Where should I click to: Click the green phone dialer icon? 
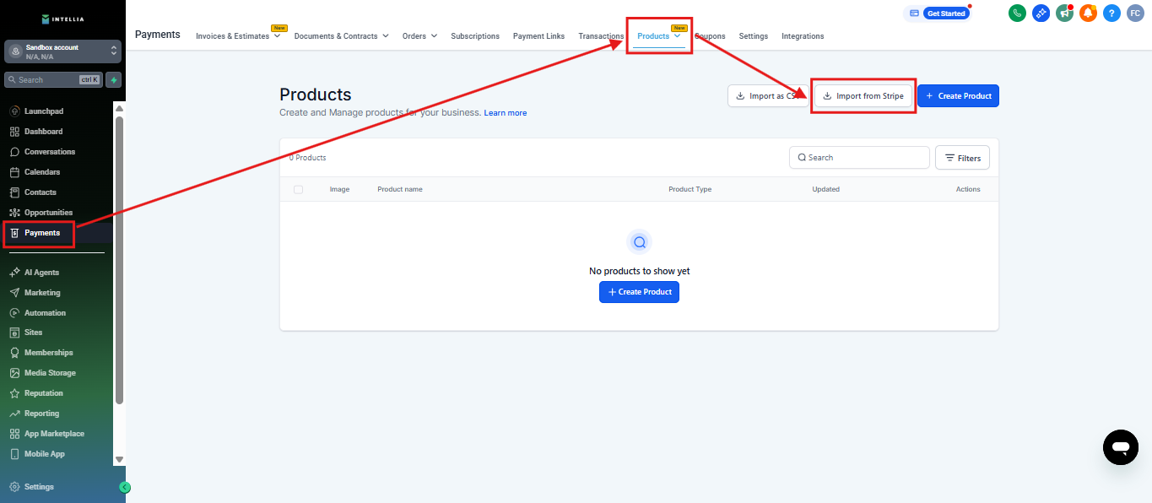1017,13
